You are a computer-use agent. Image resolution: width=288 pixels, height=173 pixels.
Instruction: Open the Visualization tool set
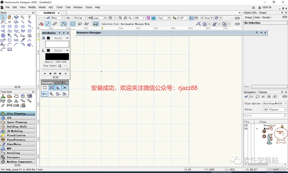coord(18,135)
